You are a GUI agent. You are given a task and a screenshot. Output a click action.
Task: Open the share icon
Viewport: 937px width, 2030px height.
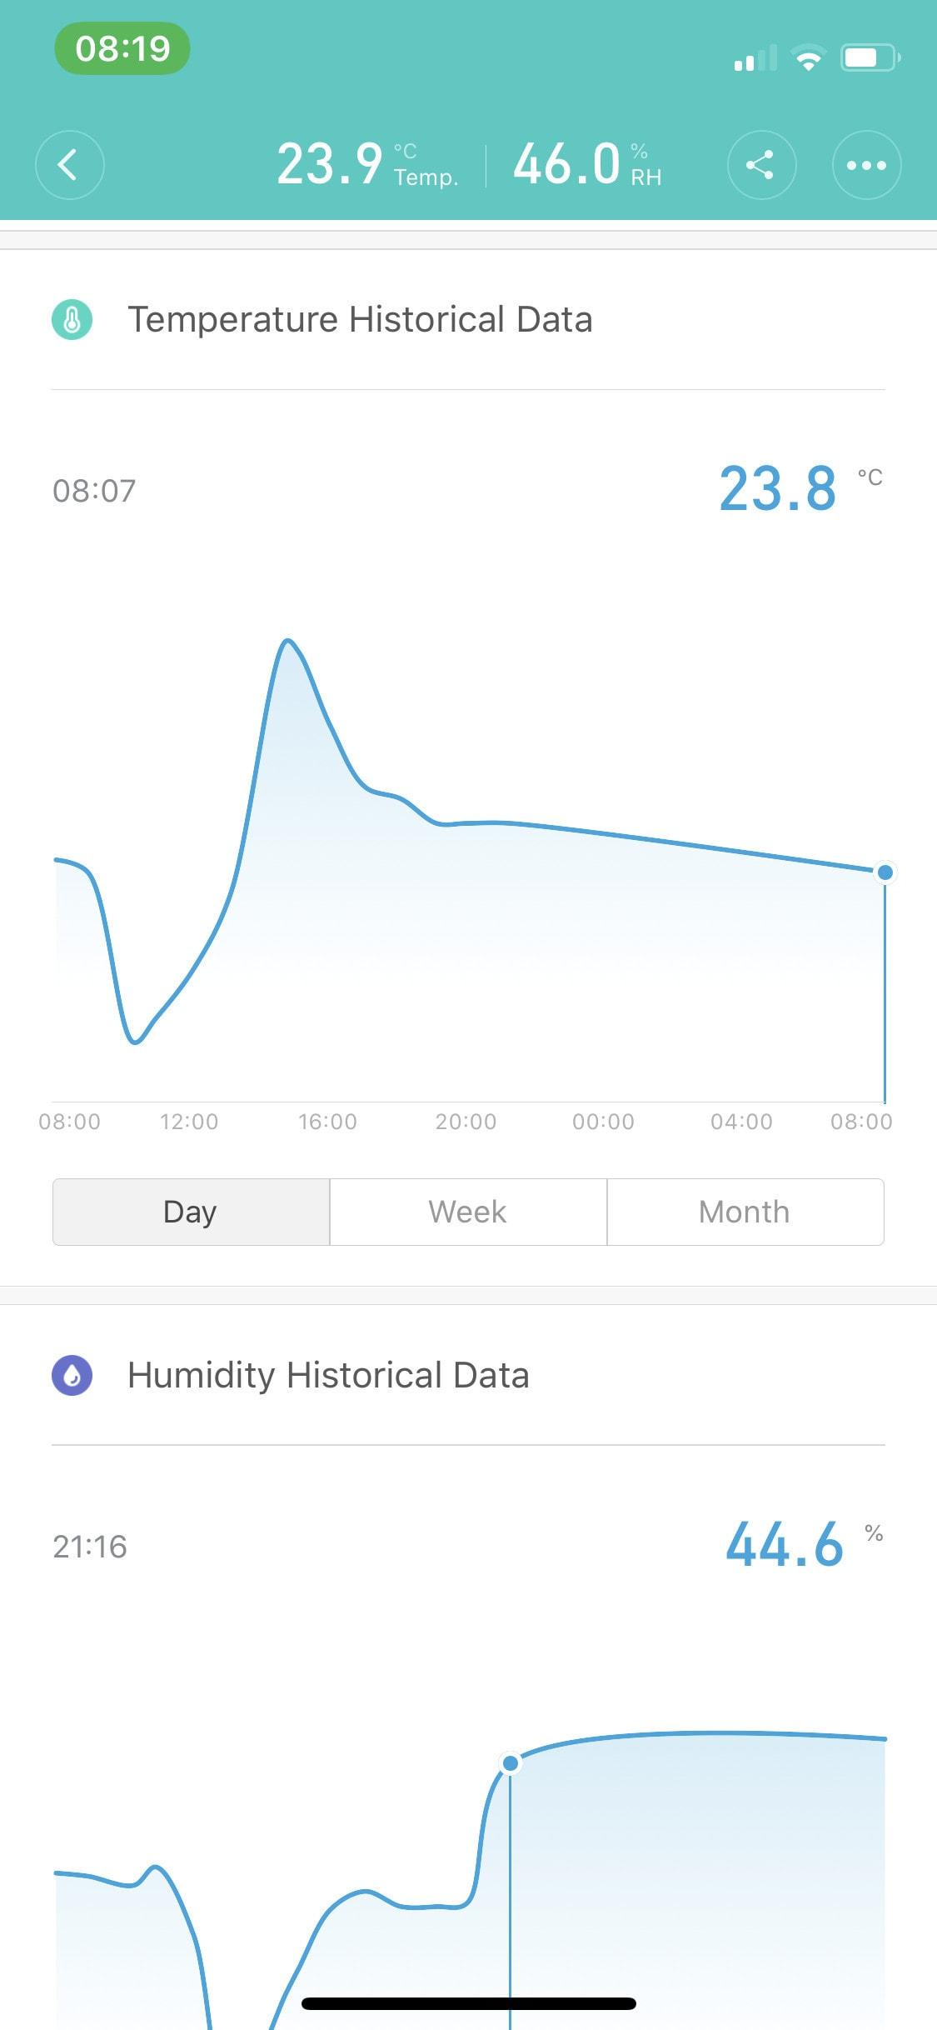(761, 165)
